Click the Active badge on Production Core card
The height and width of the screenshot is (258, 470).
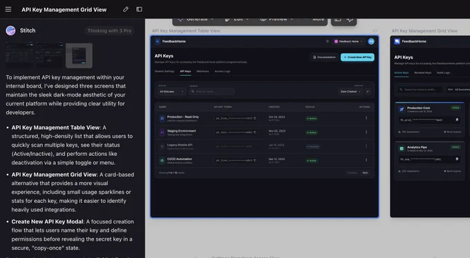click(455, 108)
